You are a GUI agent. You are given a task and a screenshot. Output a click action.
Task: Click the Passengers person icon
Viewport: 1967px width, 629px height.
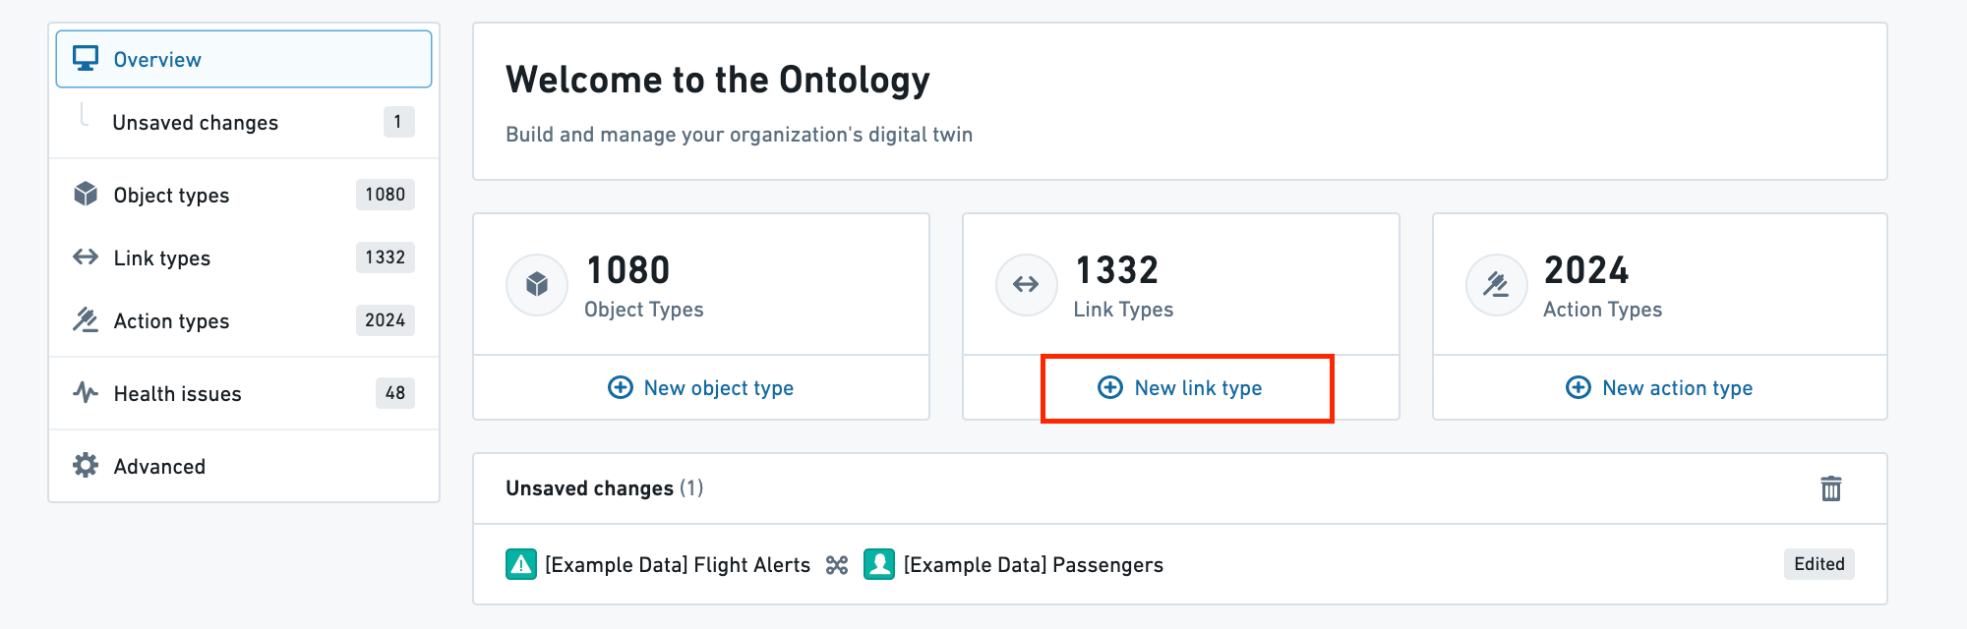coord(879,564)
